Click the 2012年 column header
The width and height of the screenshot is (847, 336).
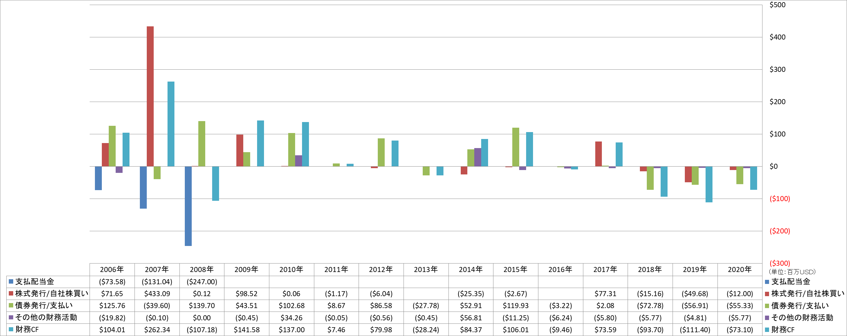click(381, 269)
